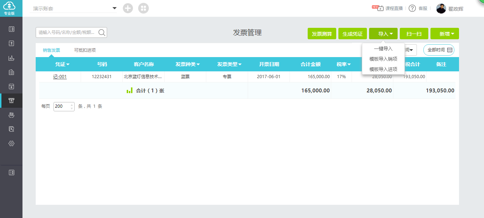This screenshot has height=218, width=484.
Task: Expand the 凭证 column filter dropdown
Action: pyautogui.click(x=62, y=64)
